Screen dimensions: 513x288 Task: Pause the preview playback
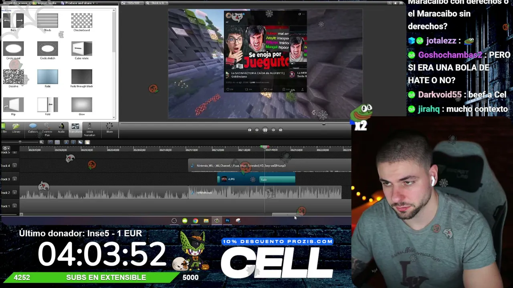pyautogui.click(x=265, y=130)
